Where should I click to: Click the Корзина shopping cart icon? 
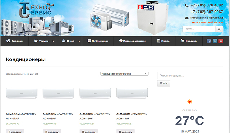pos(183,41)
